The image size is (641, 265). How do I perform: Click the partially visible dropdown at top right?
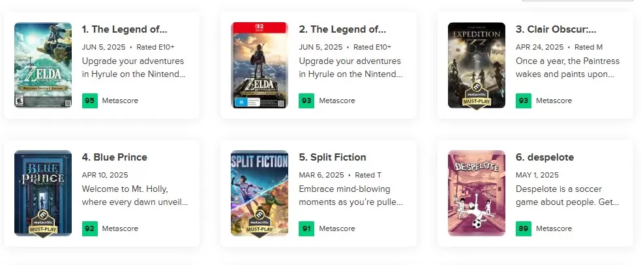[x=577, y=1]
